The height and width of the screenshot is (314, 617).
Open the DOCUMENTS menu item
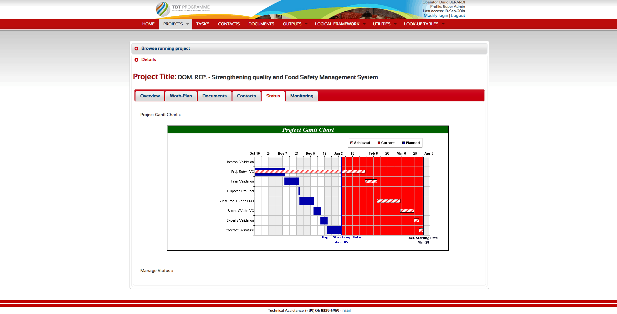[x=261, y=24]
